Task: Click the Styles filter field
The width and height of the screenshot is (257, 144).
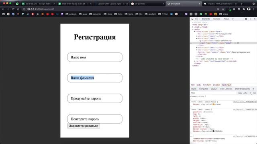Action: pyautogui.click(x=213, y=93)
